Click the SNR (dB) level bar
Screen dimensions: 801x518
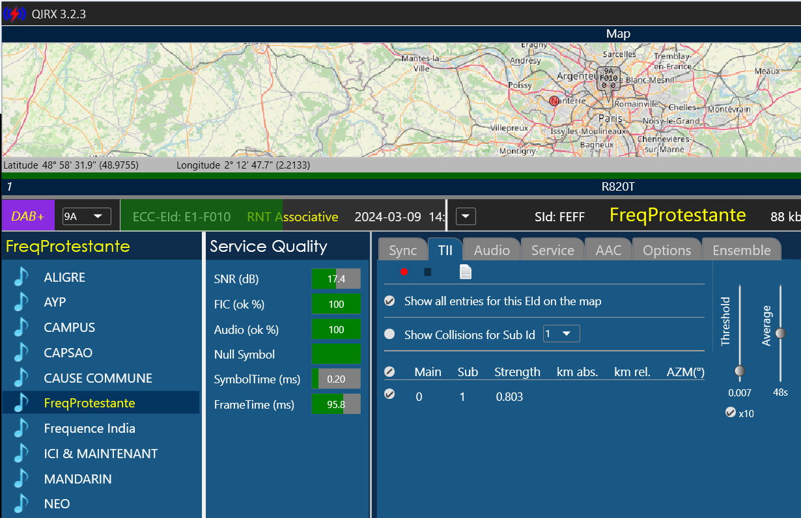point(336,279)
